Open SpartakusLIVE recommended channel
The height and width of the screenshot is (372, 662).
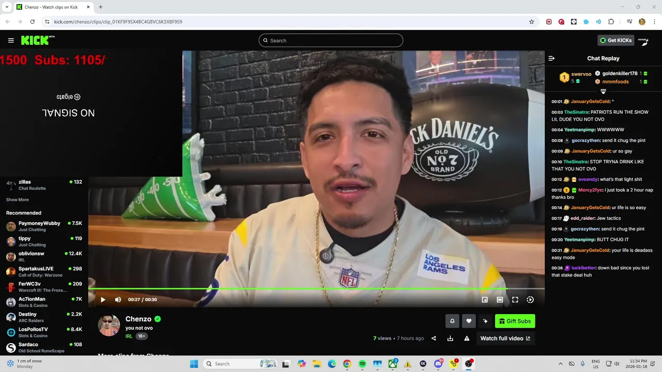coord(44,272)
